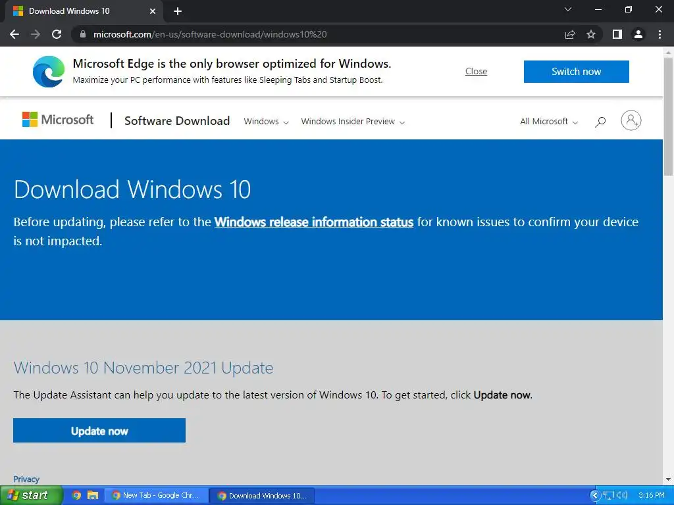674x505 pixels.
Task: Go back with the browser back arrow
Action: [x=14, y=34]
